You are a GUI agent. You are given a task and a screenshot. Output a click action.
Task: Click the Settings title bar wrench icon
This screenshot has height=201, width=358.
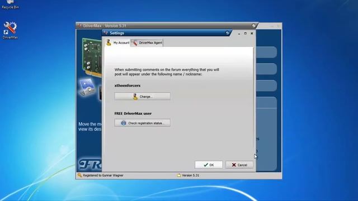pyautogui.click(x=106, y=33)
